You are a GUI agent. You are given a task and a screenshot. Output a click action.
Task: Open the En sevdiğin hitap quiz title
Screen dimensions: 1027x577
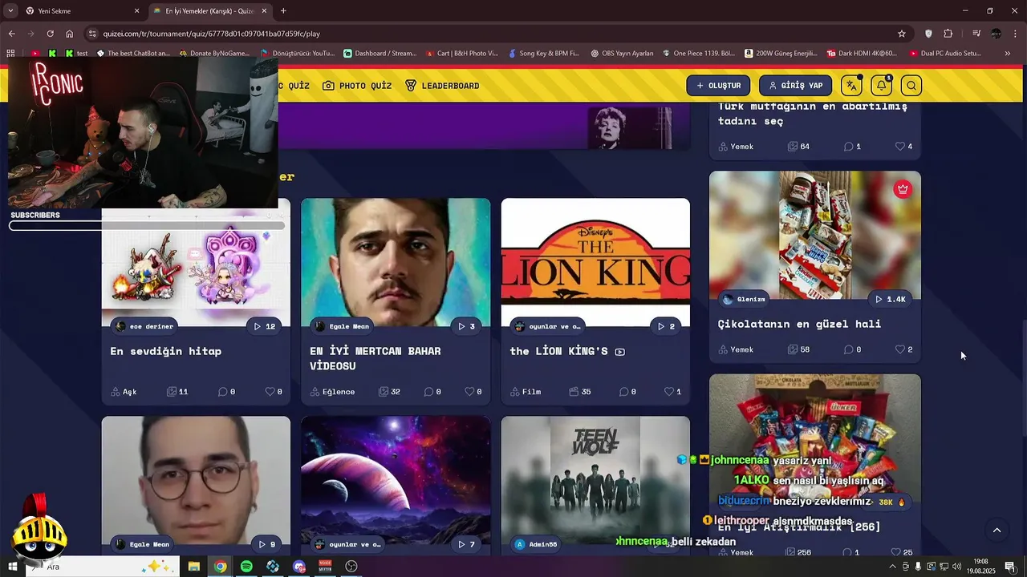(165, 351)
